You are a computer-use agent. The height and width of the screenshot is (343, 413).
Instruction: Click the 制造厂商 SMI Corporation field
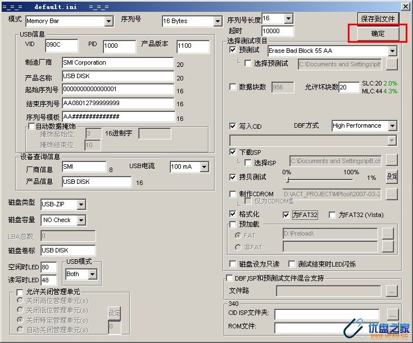coord(117,62)
